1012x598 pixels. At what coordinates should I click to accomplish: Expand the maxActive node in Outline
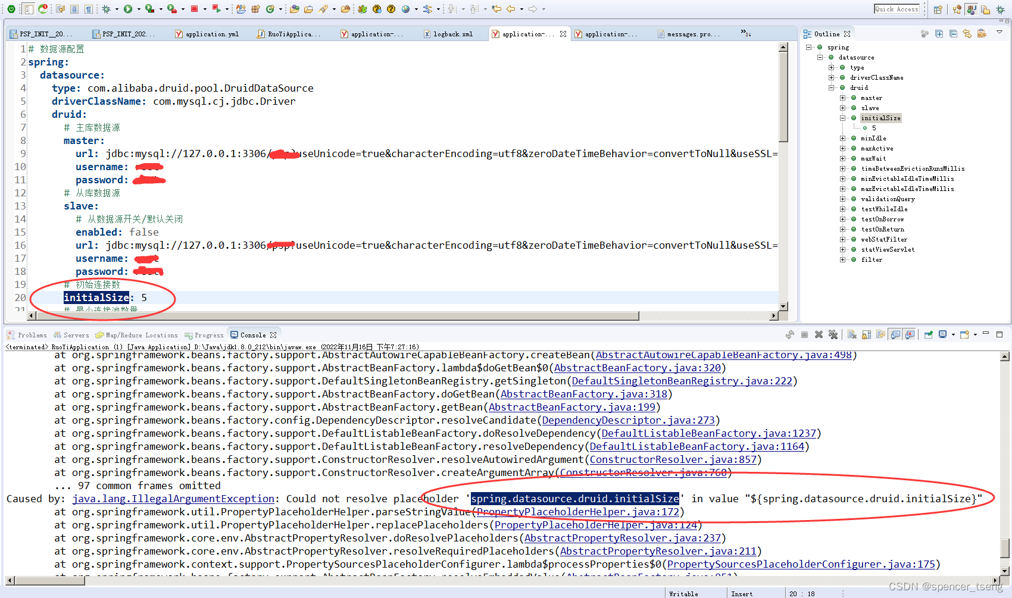click(x=843, y=148)
